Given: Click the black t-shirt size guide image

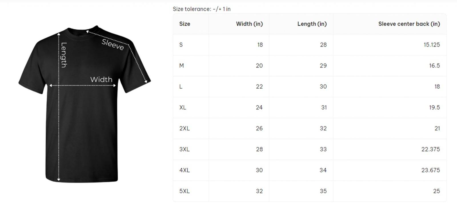Looking at the screenshot, I should [x=85, y=104].
